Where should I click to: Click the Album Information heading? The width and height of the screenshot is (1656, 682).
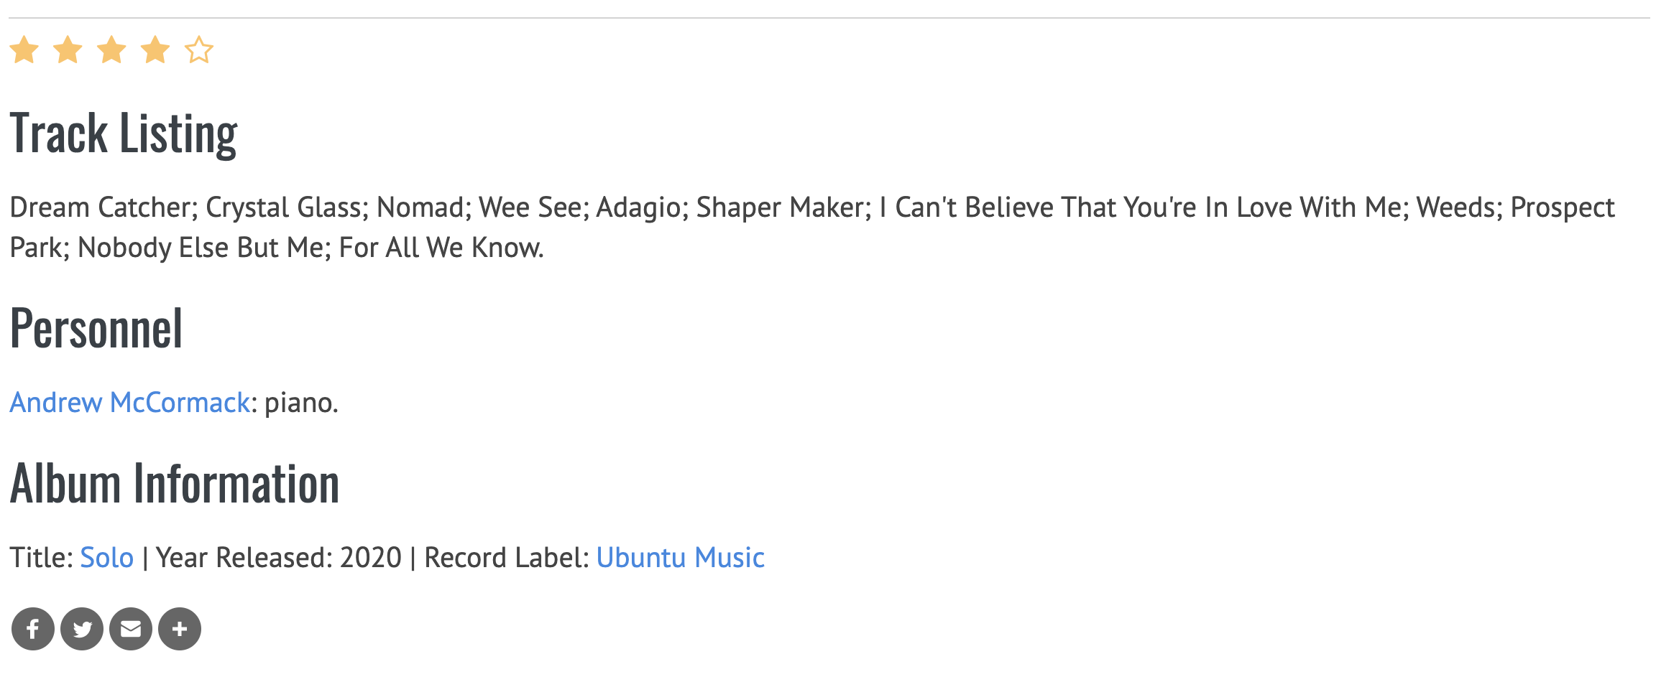point(175,484)
